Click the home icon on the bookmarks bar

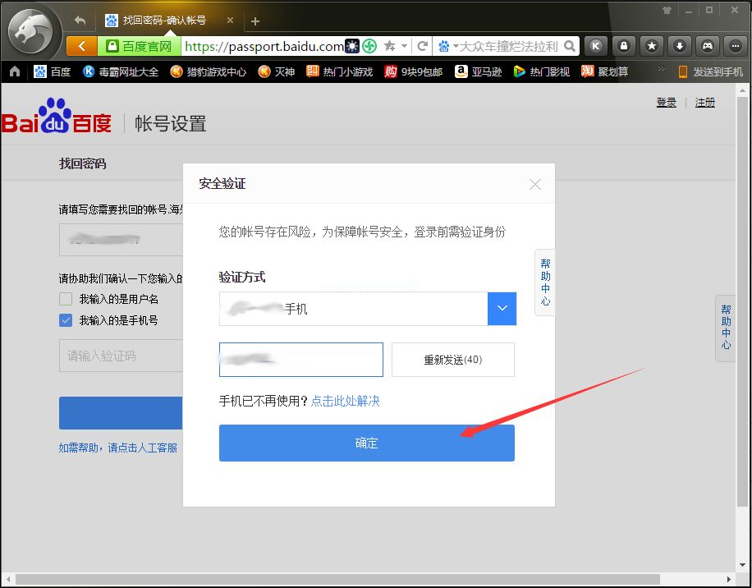[13, 71]
